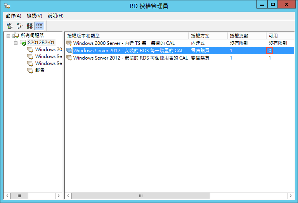Click the tree pane scroll right arrow
The height and width of the screenshot is (203, 298).
(x=59, y=196)
